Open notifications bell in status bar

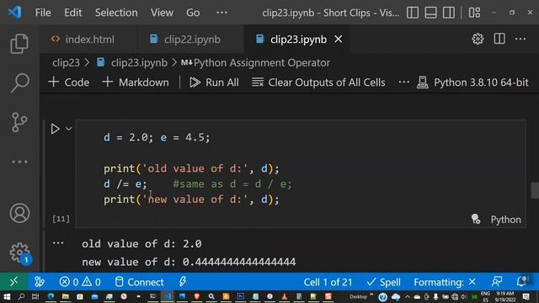tap(521, 281)
